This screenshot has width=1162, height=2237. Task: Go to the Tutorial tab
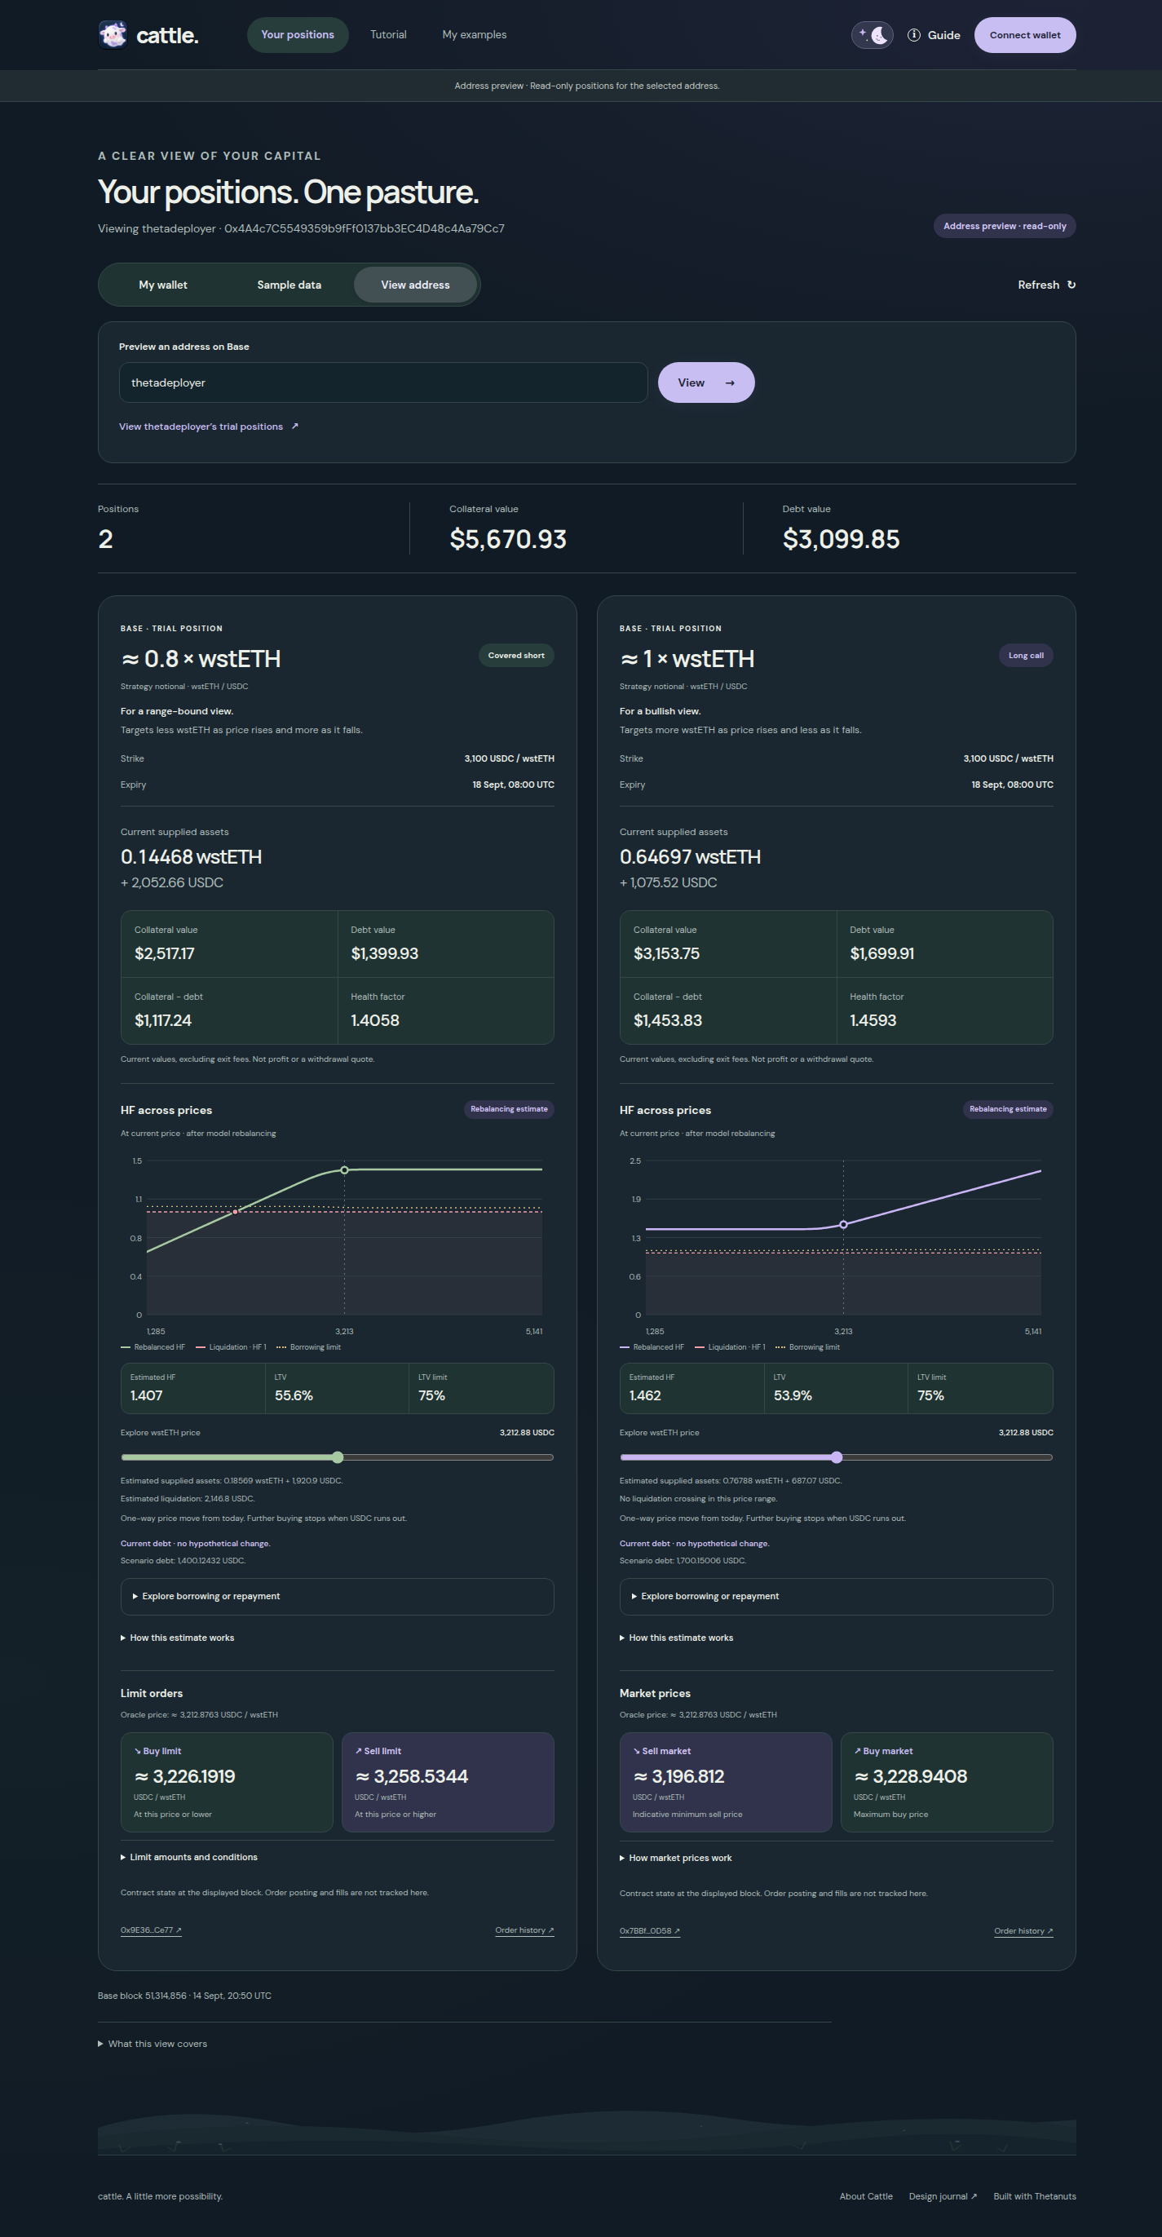click(388, 35)
